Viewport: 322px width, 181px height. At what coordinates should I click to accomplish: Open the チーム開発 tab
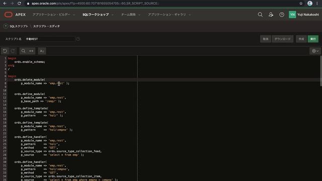click(128, 15)
